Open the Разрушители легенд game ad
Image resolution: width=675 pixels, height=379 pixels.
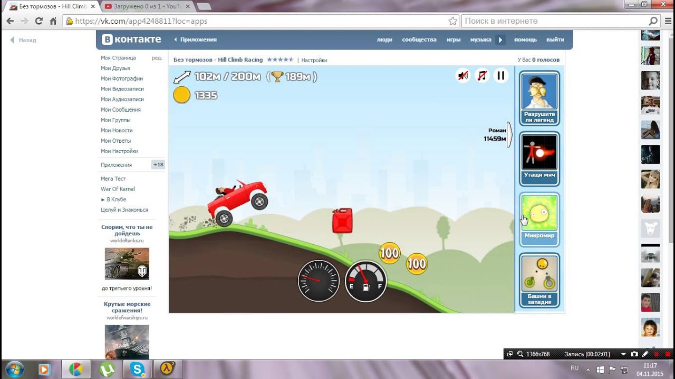pos(539,98)
